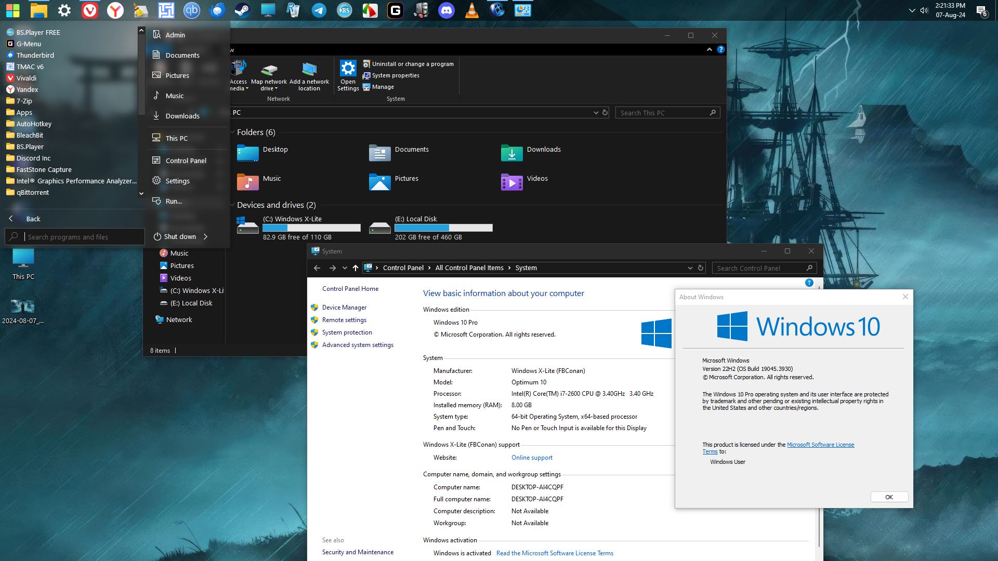Screen dimensions: 998x561
Task: Expand the This PC address history dropdown
Action: click(x=596, y=113)
